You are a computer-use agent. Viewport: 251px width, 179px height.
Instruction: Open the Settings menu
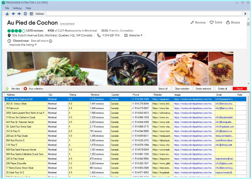click(17, 8)
